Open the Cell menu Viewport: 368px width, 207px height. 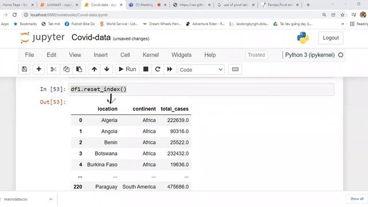coord(125,55)
